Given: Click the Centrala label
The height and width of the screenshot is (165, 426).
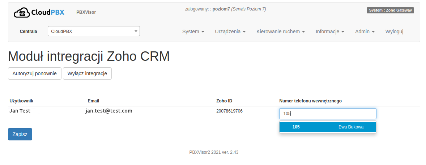Looking at the screenshot, I should (x=28, y=31).
